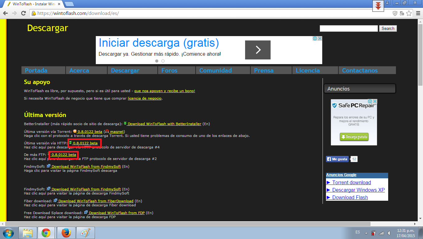
Task: Click the Facebook Me gusta button
Action: [337, 159]
